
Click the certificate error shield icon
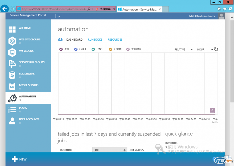(97, 9)
